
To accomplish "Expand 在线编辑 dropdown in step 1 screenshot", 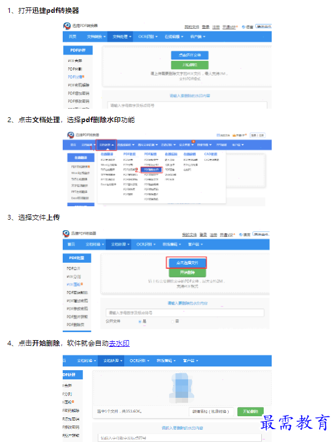I will point(174,37).
